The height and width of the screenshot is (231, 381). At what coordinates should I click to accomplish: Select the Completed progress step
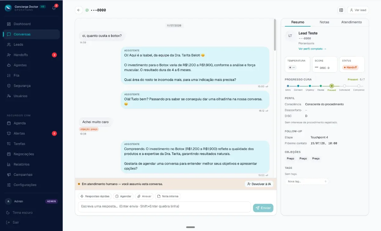359,86
